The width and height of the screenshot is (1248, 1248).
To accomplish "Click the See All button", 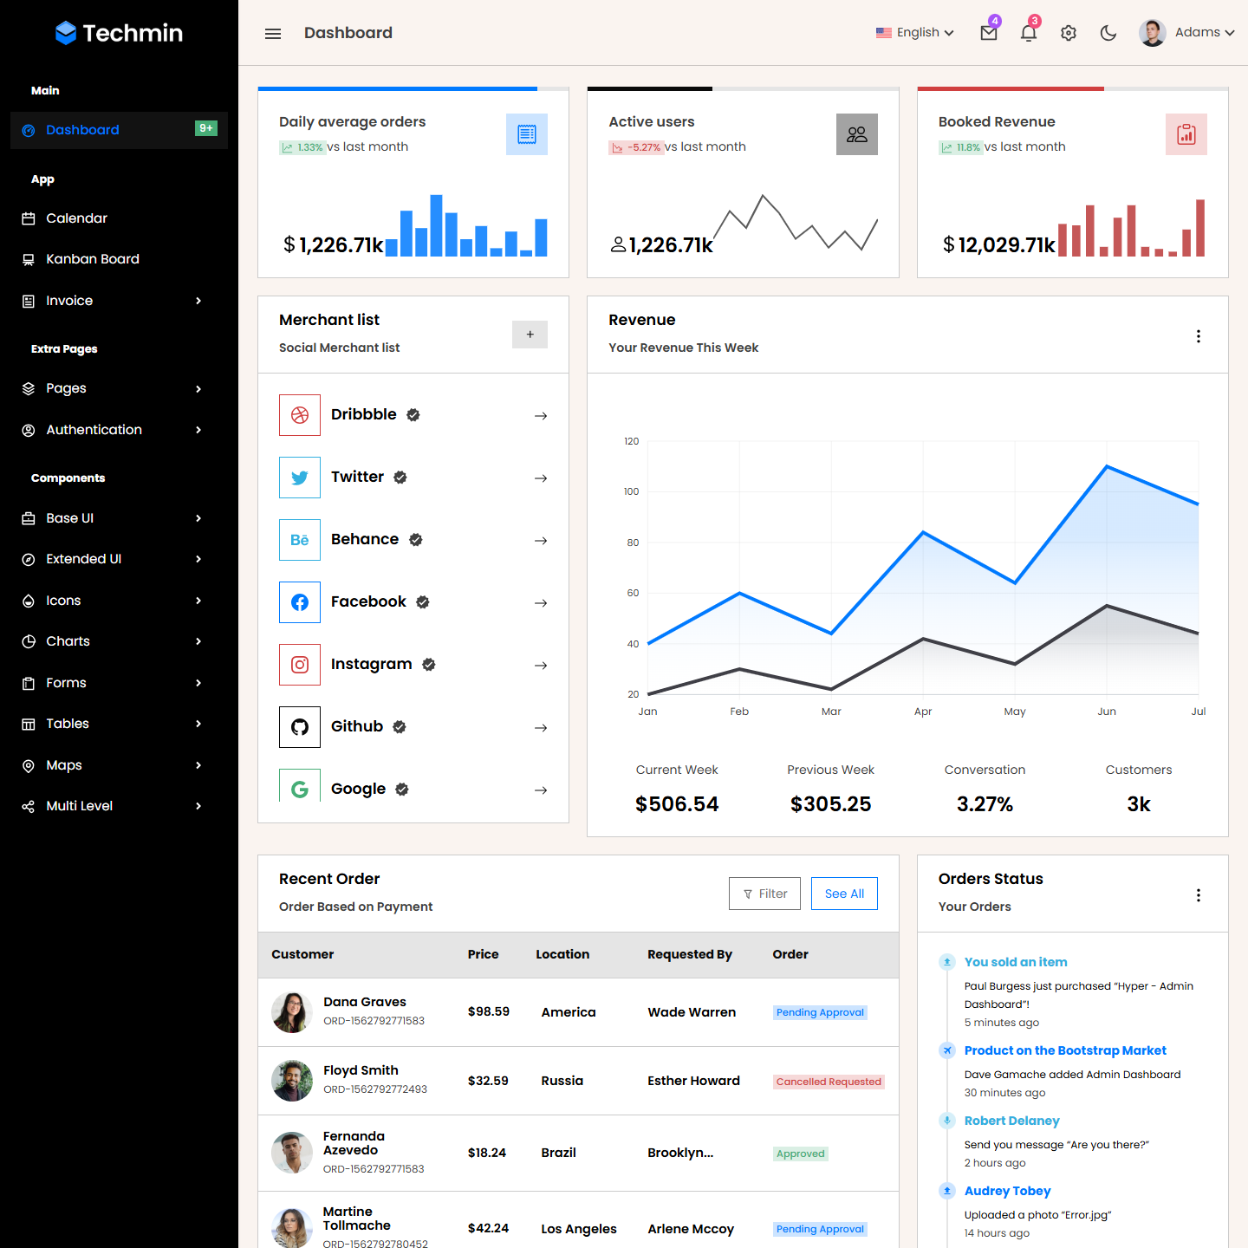I will pos(844,894).
